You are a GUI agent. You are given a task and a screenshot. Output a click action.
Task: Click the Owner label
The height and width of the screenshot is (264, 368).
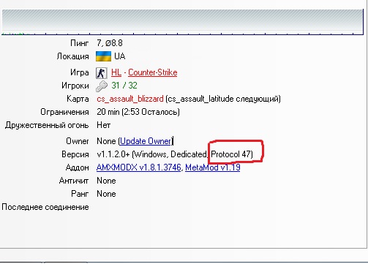click(78, 141)
